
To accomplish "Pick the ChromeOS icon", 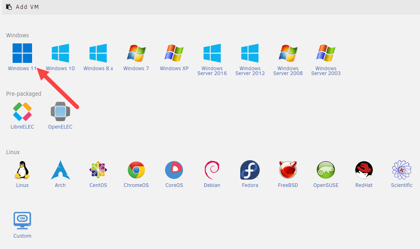I will 136,170.
